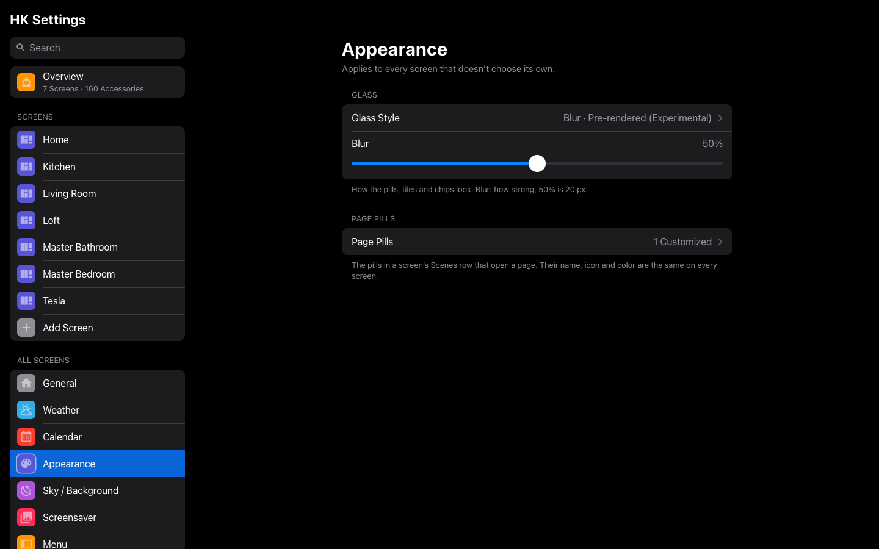This screenshot has height=549, width=879.
Task: Click the unfilled part of the Blur slider track
Action: [x=634, y=163]
